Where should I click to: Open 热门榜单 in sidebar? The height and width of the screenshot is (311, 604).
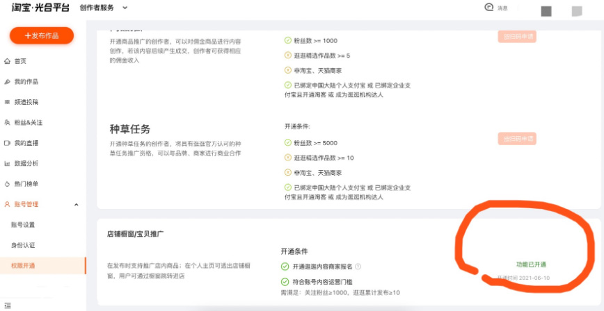(26, 184)
